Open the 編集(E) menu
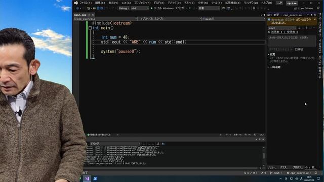This screenshot has width=324, height=182. point(100,3)
